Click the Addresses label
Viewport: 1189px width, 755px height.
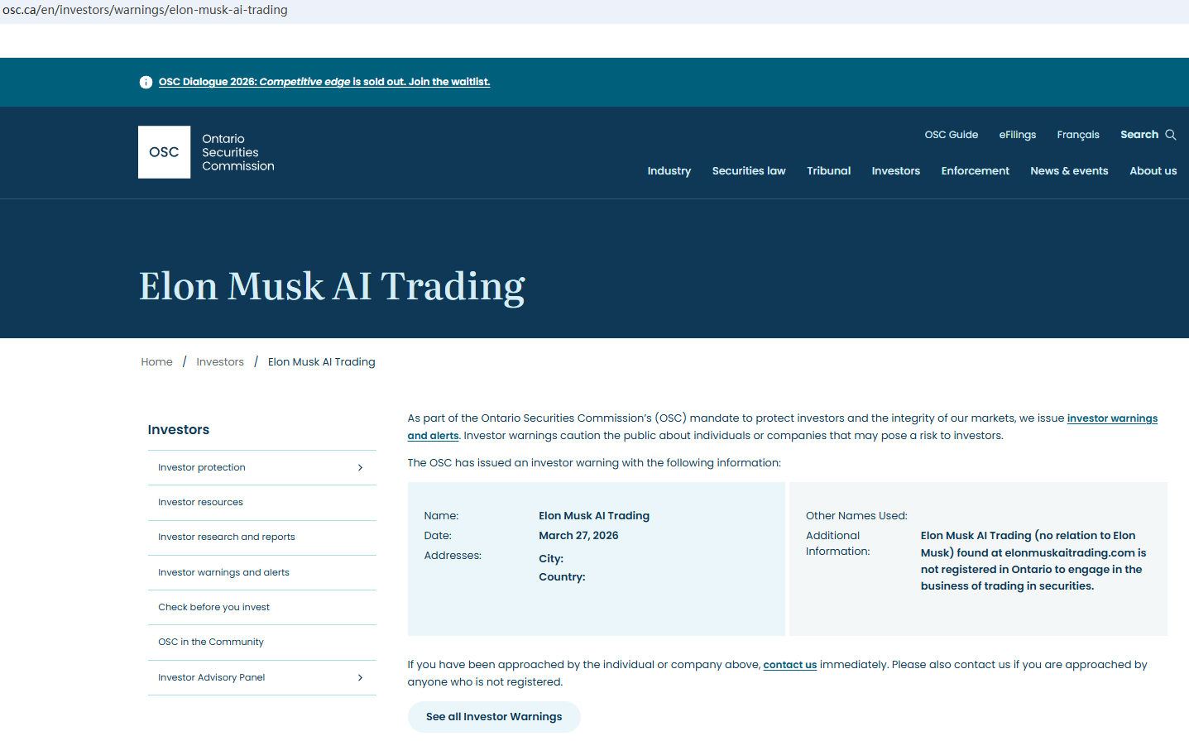tap(453, 556)
